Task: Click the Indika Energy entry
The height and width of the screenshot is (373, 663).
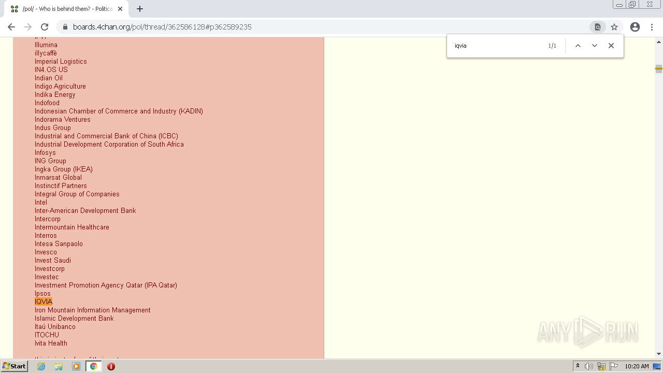Action: (55, 94)
